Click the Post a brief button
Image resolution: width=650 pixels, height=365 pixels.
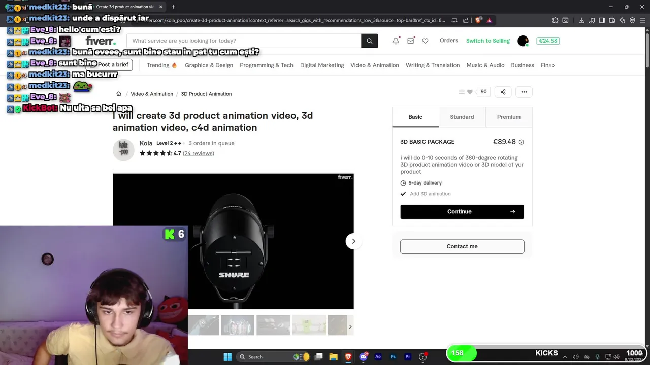click(x=110, y=65)
